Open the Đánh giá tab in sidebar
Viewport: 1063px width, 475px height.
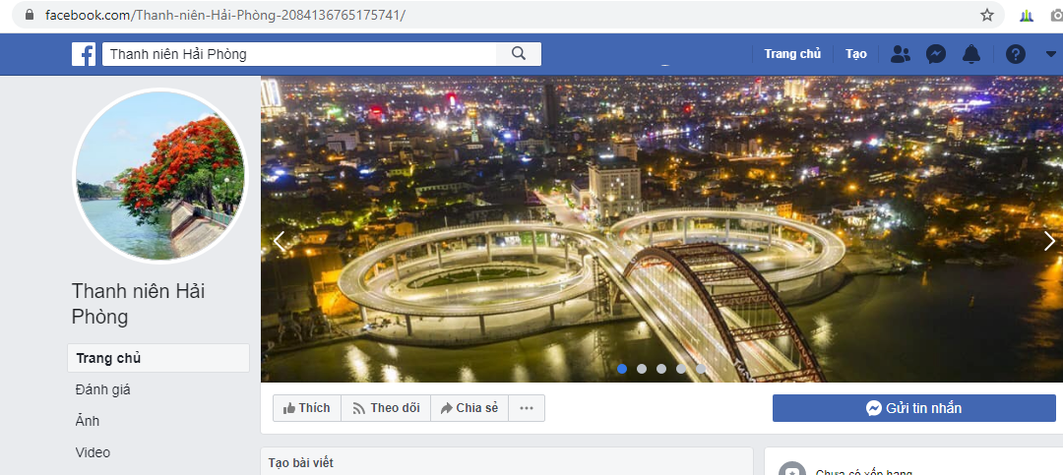103,389
